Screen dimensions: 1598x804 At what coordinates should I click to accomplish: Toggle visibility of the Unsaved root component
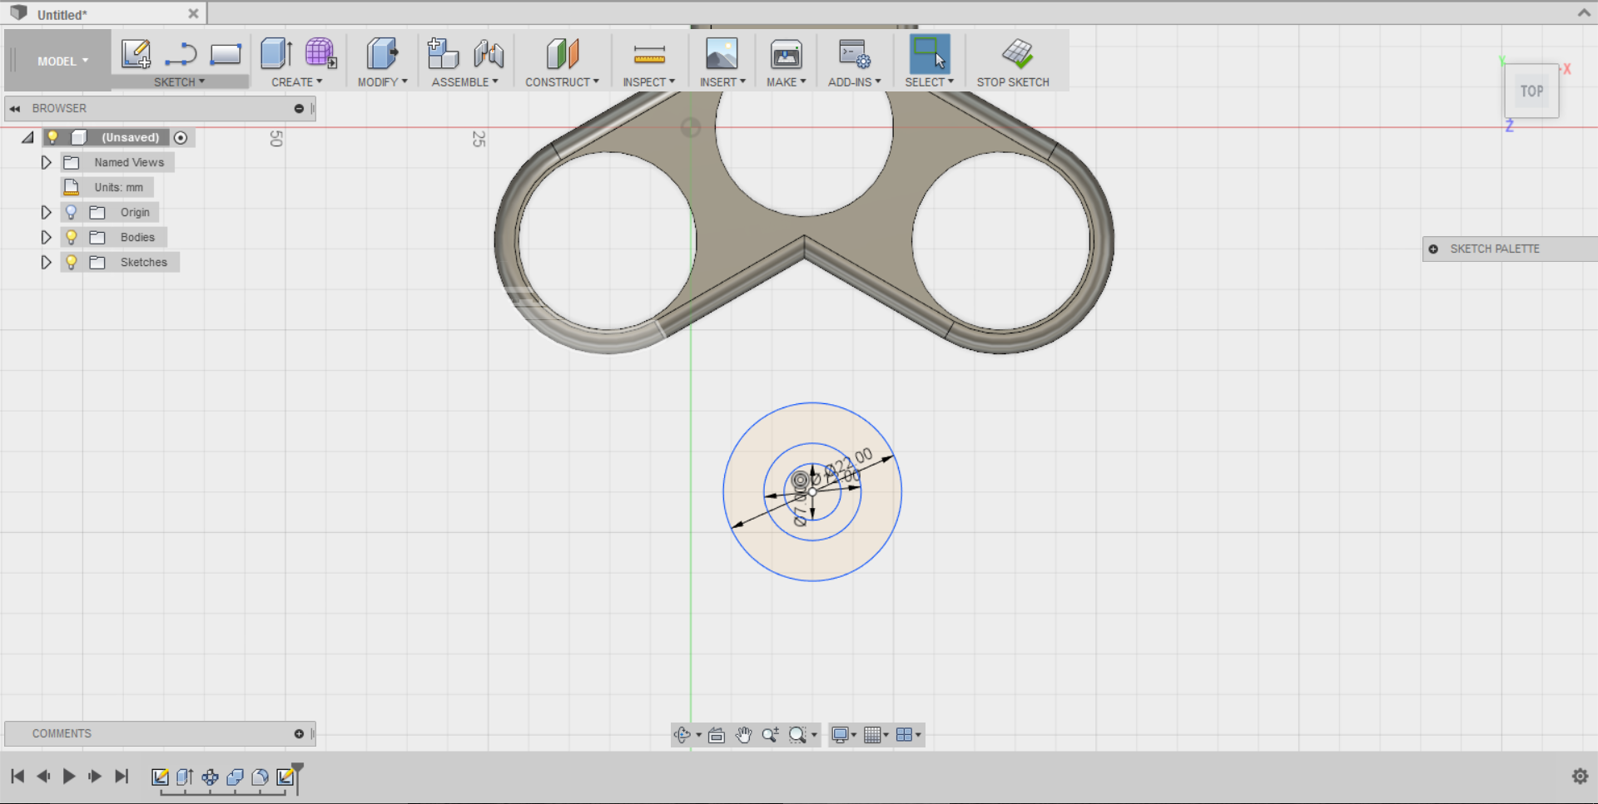coord(52,137)
